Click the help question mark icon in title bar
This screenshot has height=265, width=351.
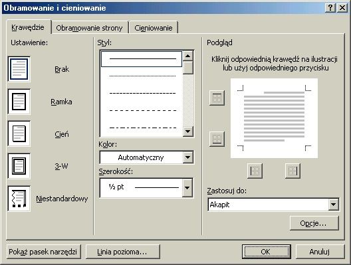(x=330, y=8)
